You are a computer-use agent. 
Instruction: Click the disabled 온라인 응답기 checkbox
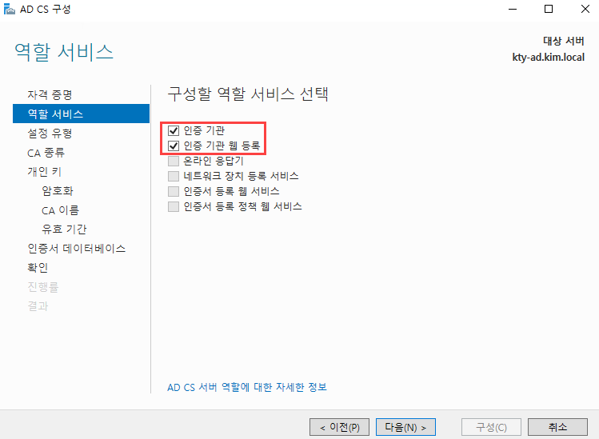174,161
